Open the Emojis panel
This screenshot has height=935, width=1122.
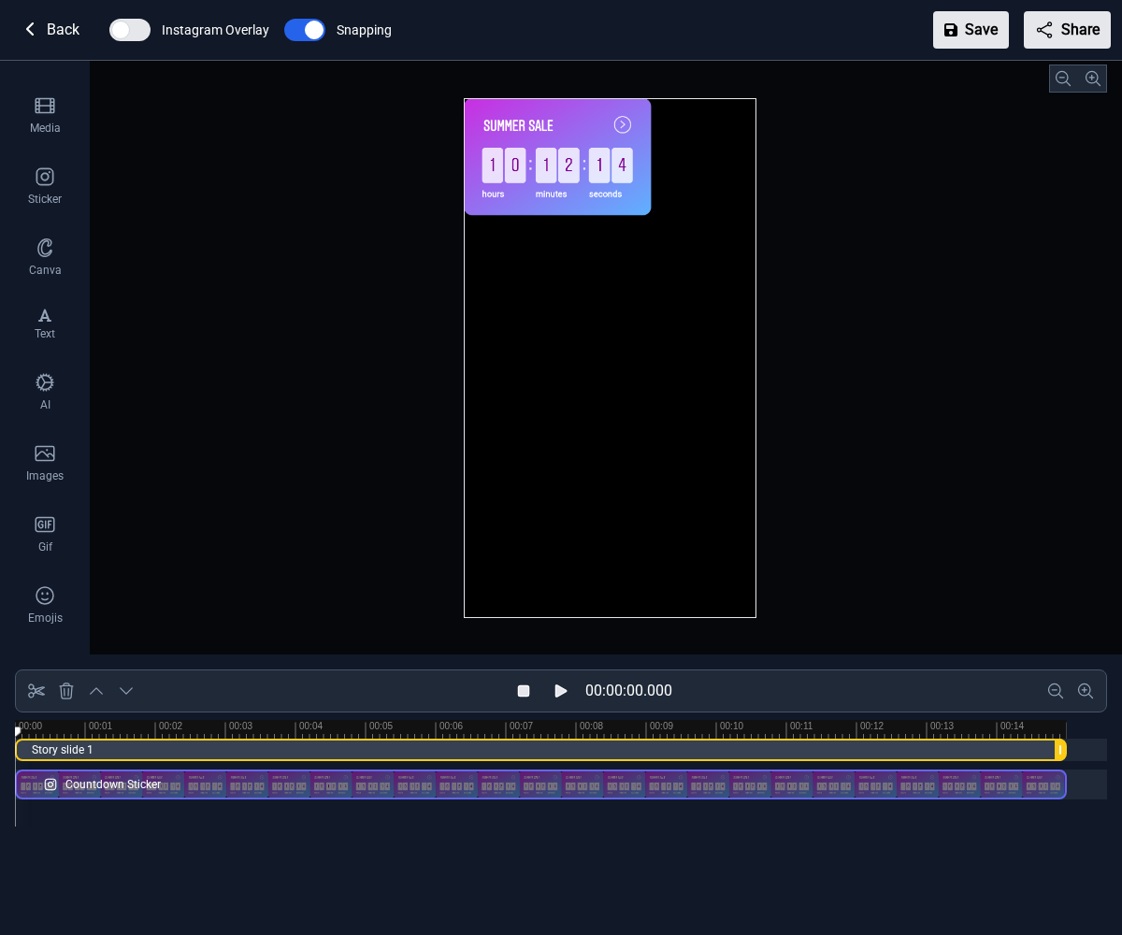(45, 604)
